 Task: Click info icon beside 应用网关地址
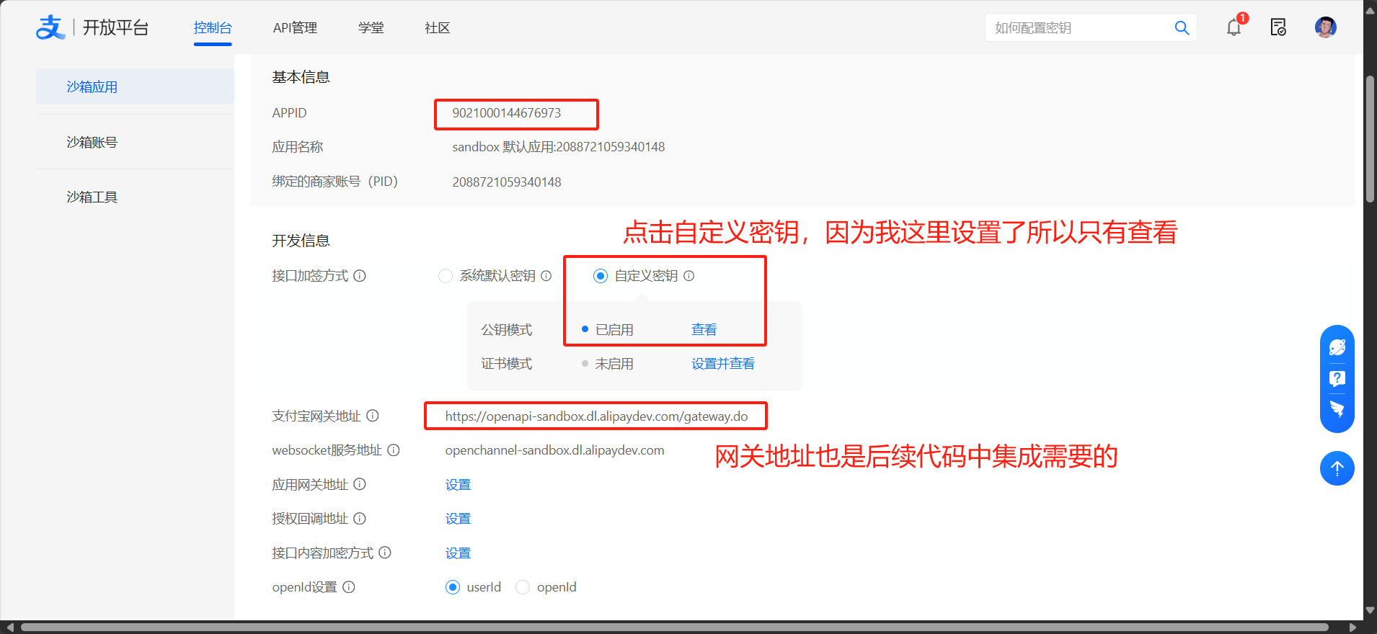(360, 484)
